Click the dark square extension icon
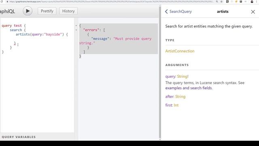This screenshot has height=146, width=259. [227, 2]
